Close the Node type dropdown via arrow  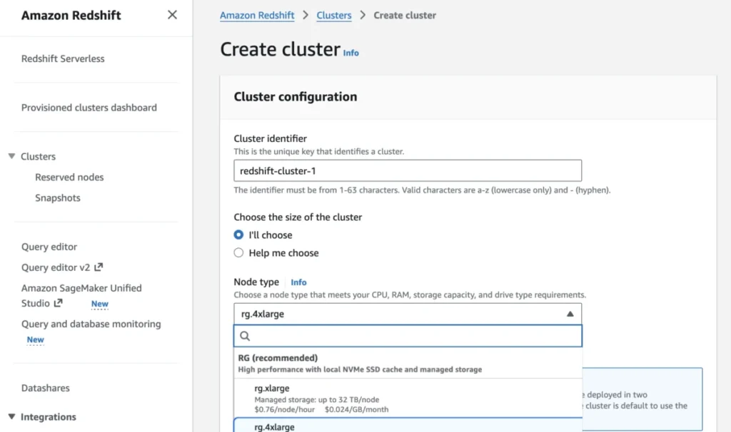(570, 314)
